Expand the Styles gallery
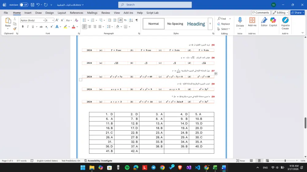The width and height of the screenshot is (307, 172). pos(210,24)
